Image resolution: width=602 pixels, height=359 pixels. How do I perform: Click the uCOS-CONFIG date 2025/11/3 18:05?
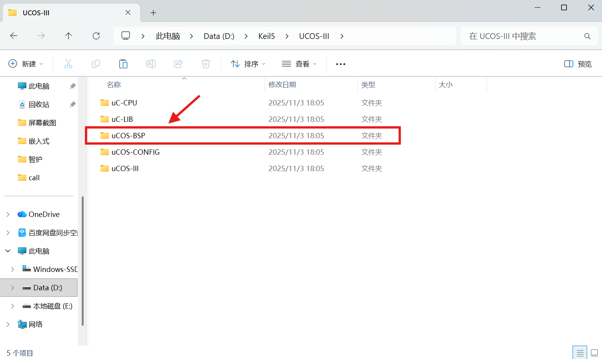click(296, 152)
